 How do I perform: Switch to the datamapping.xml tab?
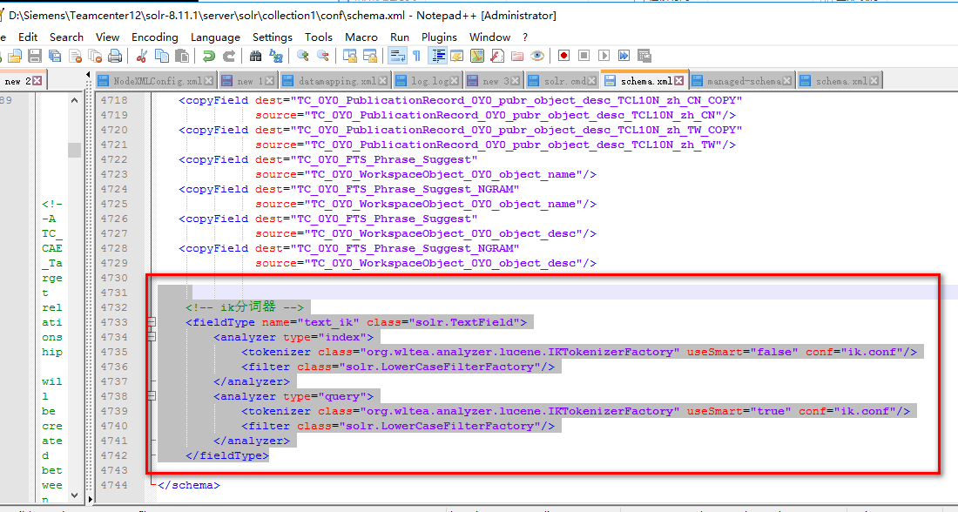[334, 81]
